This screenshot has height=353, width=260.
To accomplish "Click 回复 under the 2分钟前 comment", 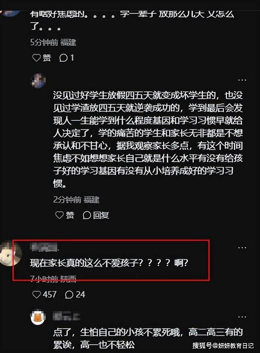I will pyautogui.click(x=96, y=215).
